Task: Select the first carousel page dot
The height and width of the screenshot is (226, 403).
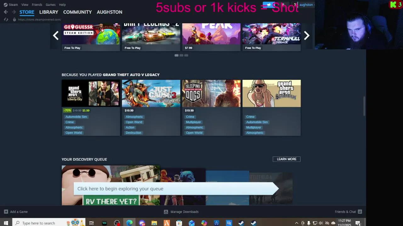Action: pyautogui.click(x=177, y=55)
